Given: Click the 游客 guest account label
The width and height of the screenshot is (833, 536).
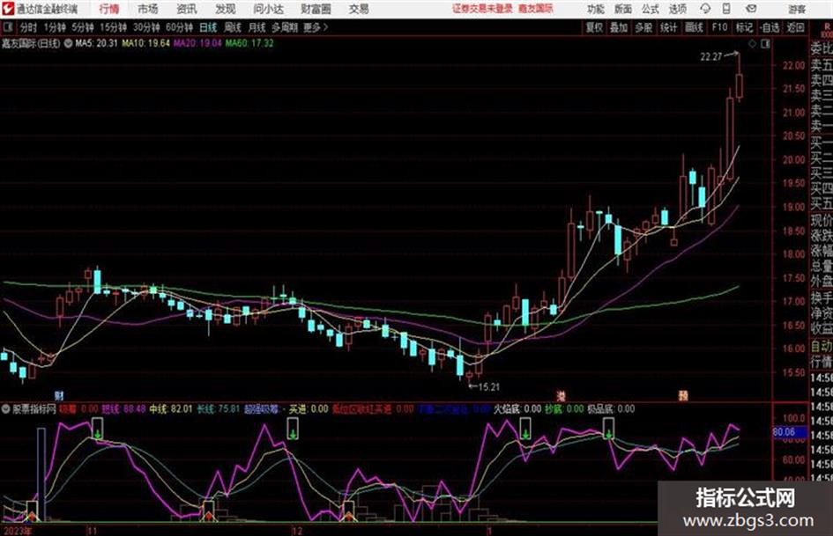Looking at the screenshot, I should tap(796, 9).
